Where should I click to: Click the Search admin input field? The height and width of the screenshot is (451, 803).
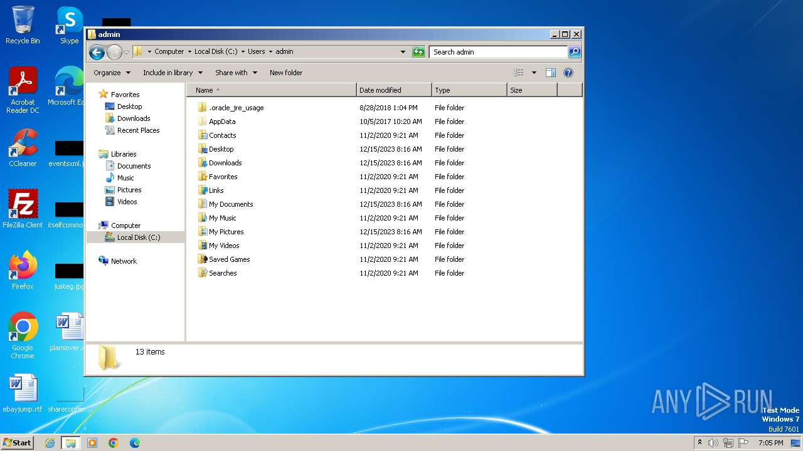click(499, 52)
